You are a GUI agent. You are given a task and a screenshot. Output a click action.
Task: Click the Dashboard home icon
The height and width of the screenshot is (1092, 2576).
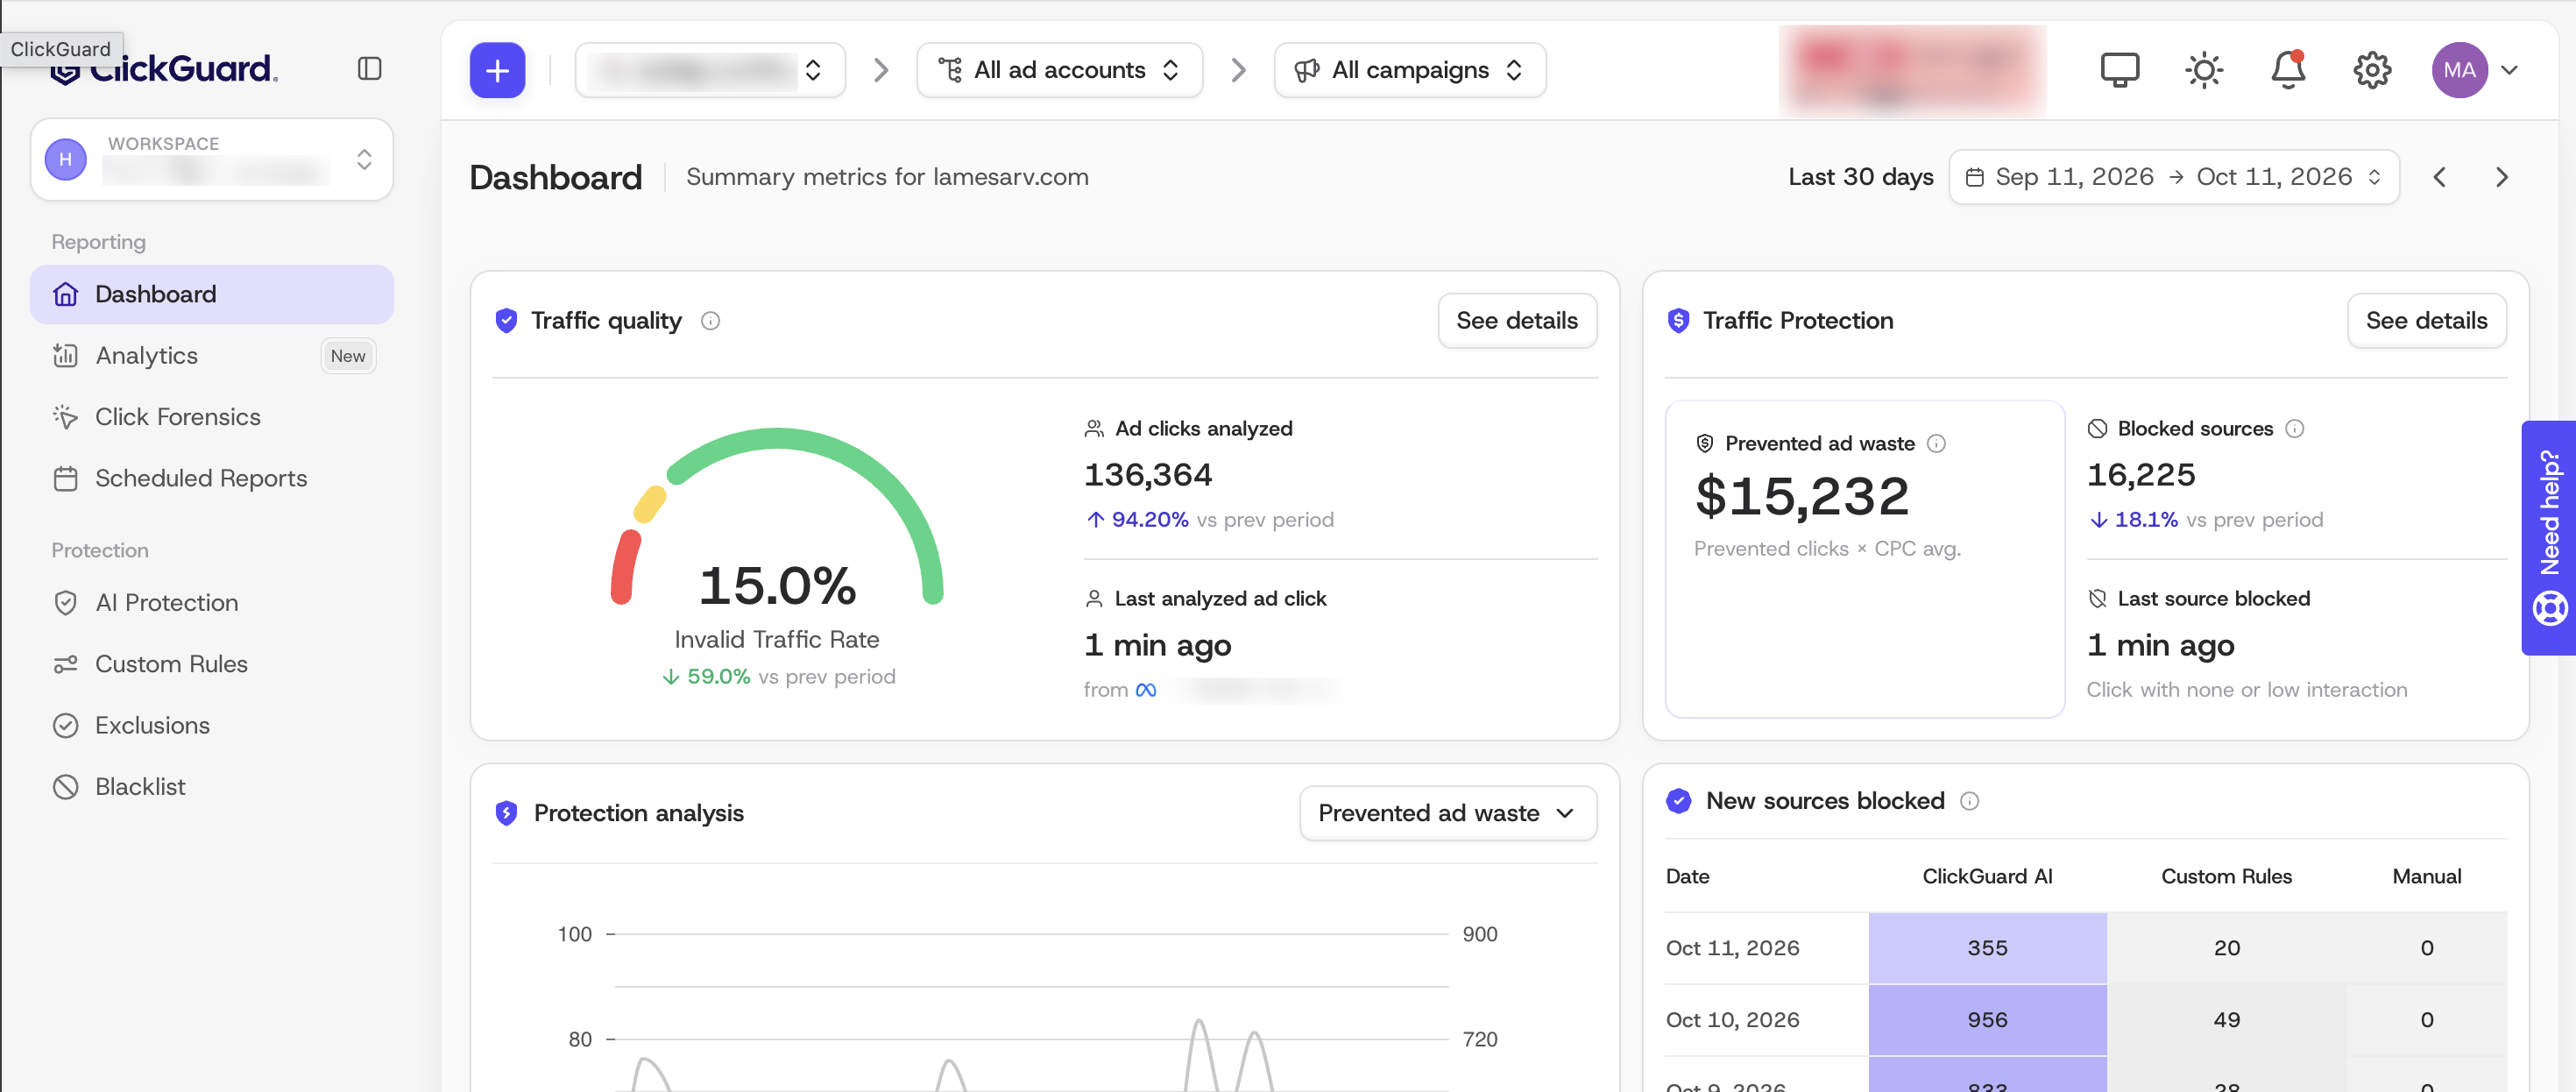coord(66,294)
